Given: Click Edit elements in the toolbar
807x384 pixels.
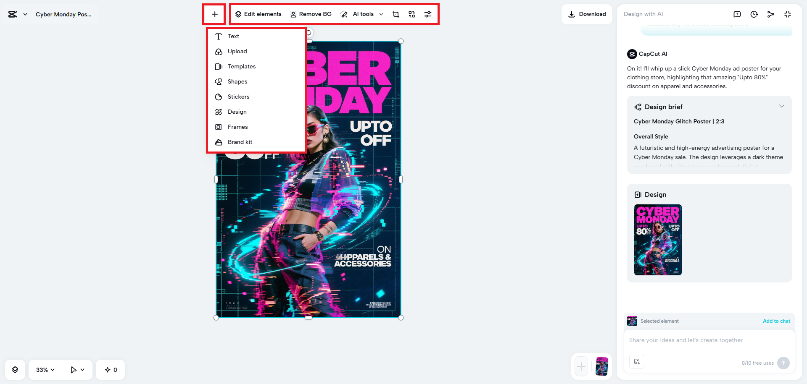Looking at the screenshot, I should point(258,14).
